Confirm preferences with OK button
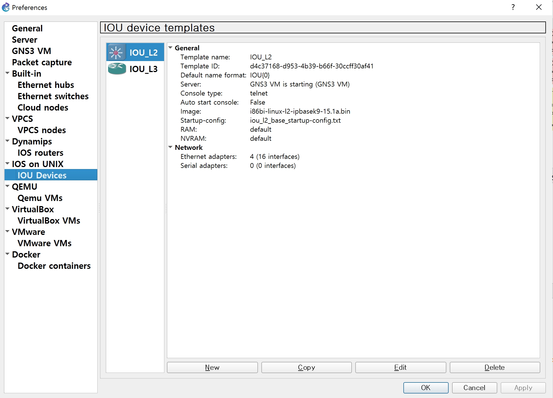This screenshot has height=398, width=553. coord(425,388)
